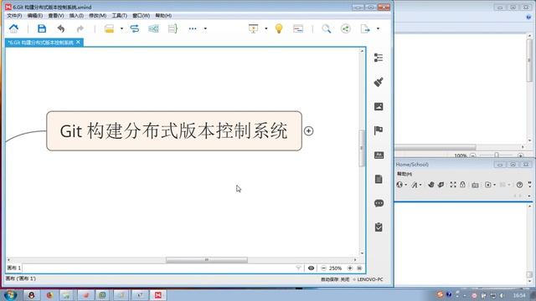536x301 pixels.
Task: Open the Image panel sidebar icon
Action: [379, 106]
